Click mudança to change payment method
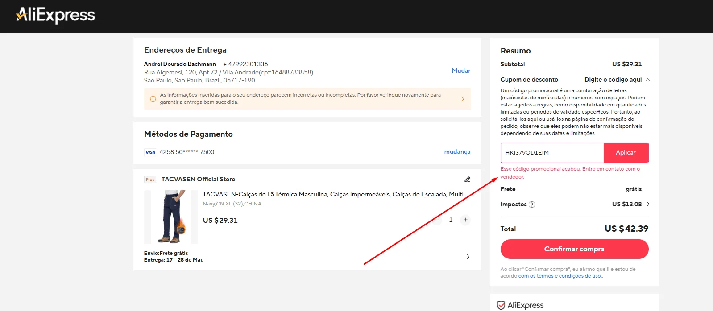Image resolution: width=713 pixels, height=311 pixels. click(457, 152)
